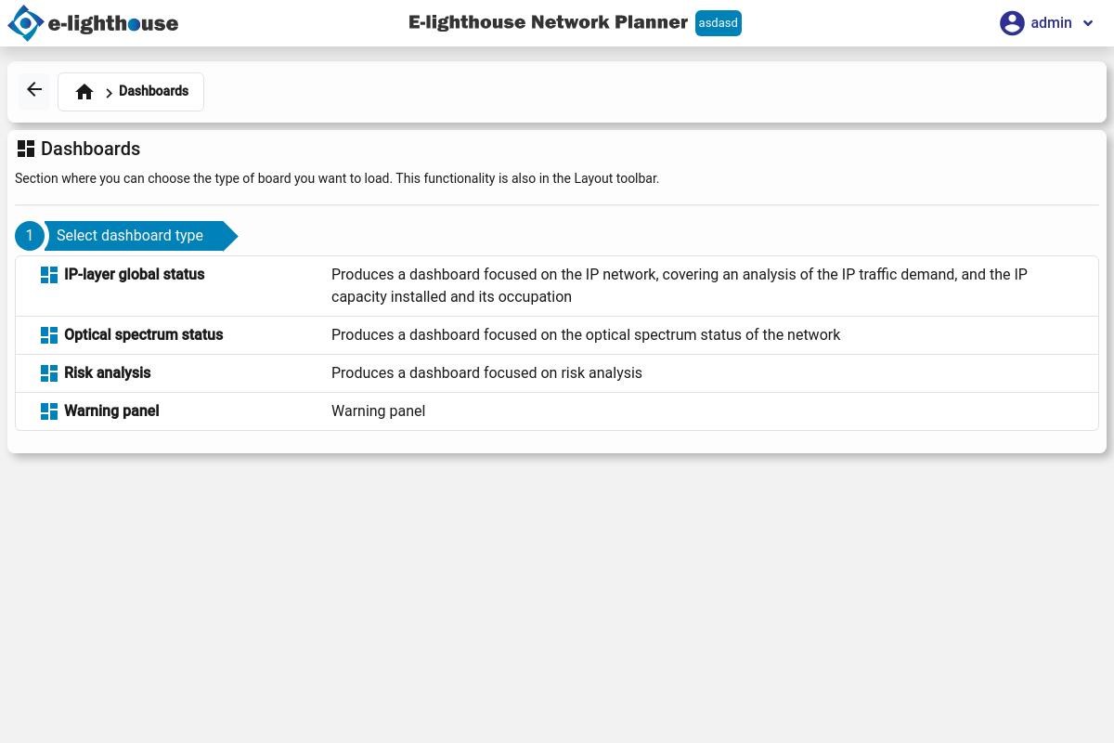Click the asdasd project badge
This screenshot has width=1114, height=743.
click(x=718, y=23)
